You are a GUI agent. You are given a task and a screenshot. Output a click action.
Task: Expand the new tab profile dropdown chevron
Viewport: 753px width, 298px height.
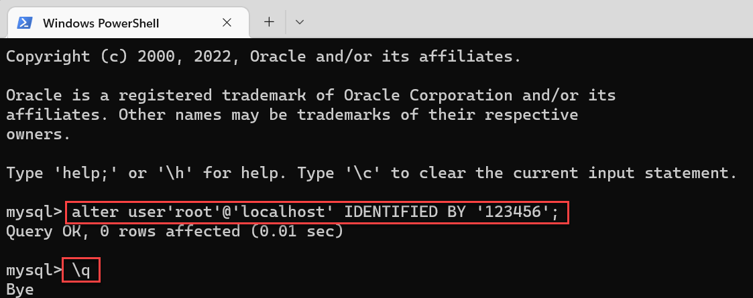coord(300,21)
